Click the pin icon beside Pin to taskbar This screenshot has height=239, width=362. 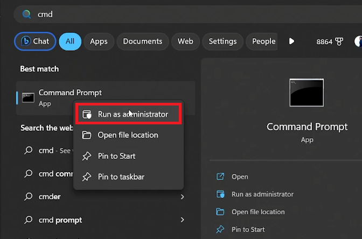pyautogui.click(x=87, y=177)
